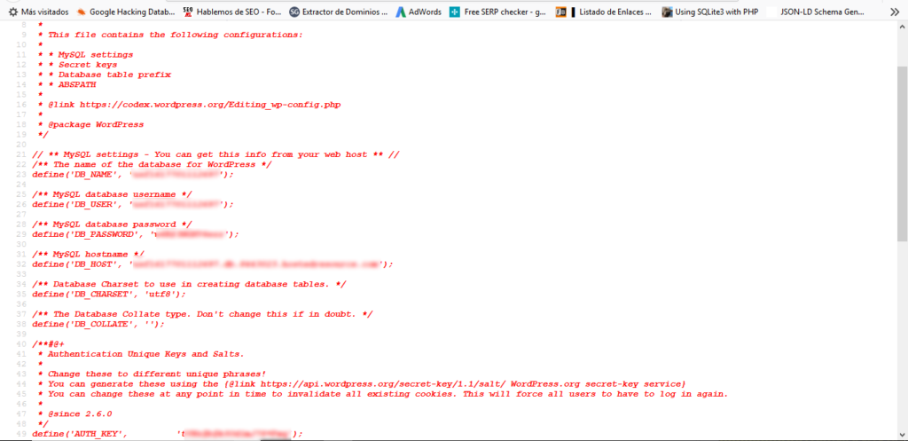Show more bookmarks with the overflow chevron

(x=894, y=12)
